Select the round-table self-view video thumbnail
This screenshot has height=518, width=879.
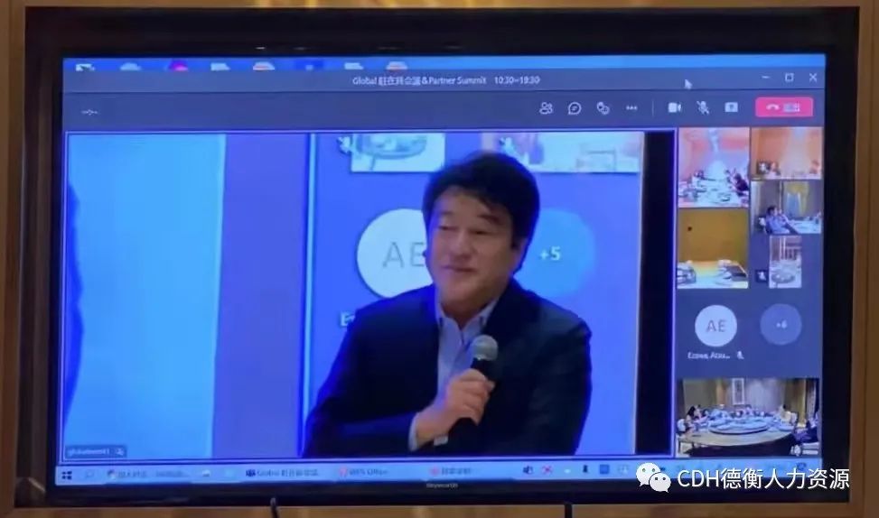click(x=747, y=417)
